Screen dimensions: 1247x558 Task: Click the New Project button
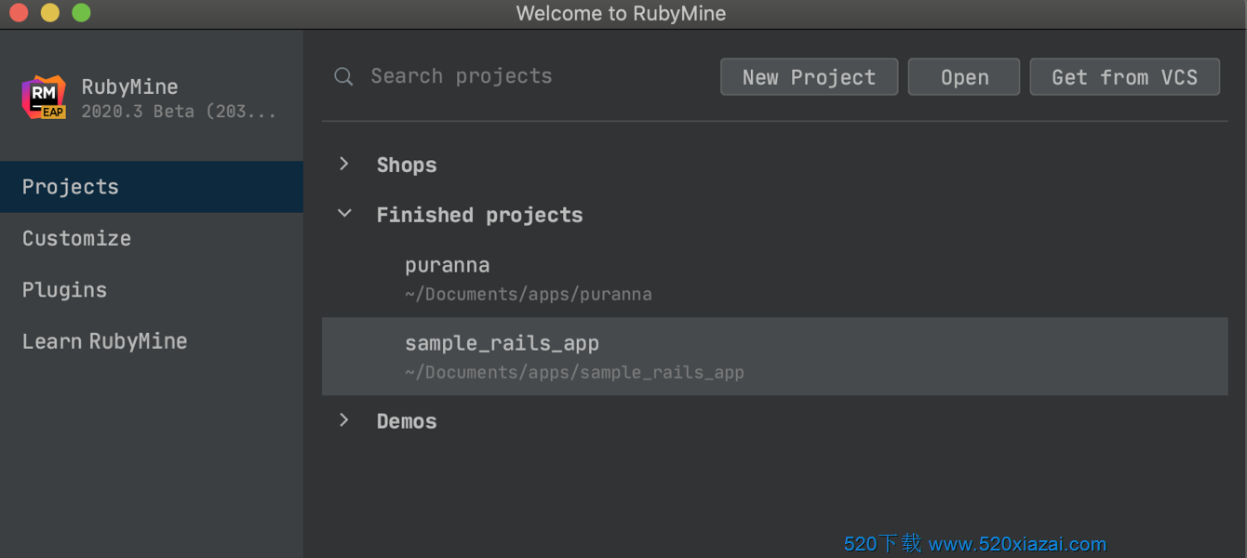809,77
